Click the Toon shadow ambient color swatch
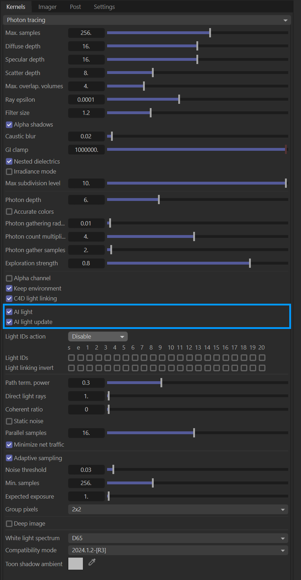Screen dimensions: 301x580 75,564
